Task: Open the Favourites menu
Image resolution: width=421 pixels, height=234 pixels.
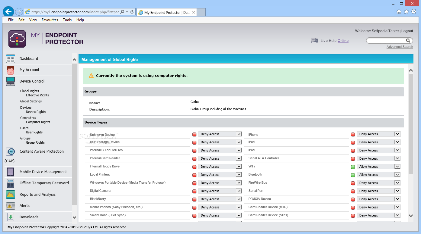Action: point(50,20)
